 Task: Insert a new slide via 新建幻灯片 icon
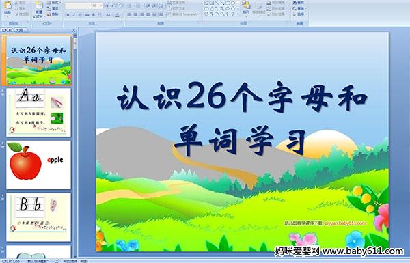click(39, 5)
